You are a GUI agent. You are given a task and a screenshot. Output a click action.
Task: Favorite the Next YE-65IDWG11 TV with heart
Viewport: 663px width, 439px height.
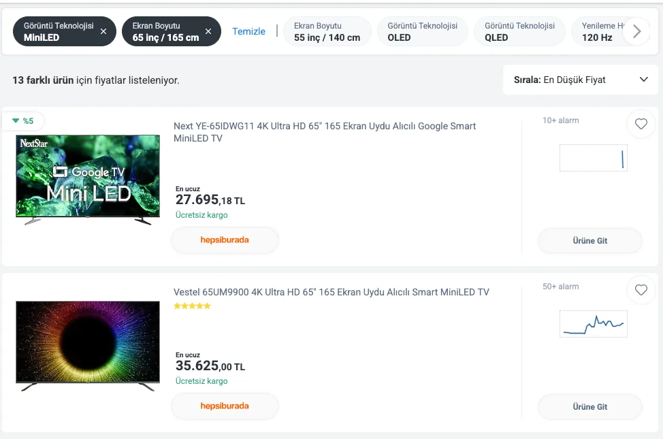(x=641, y=124)
